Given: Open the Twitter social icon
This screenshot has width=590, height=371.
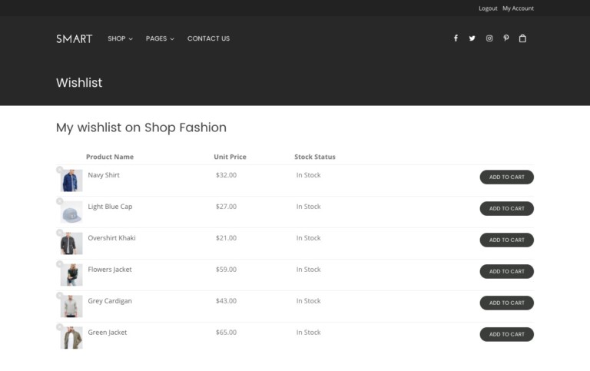Looking at the screenshot, I should pos(472,38).
